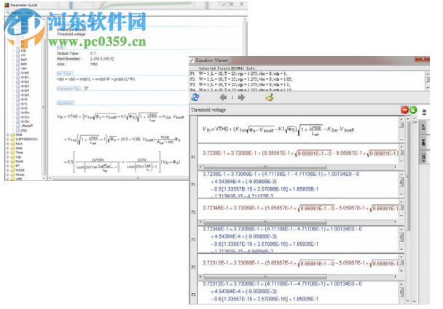
Task: Go to next page with right arrow
Action: tap(241, 97)
